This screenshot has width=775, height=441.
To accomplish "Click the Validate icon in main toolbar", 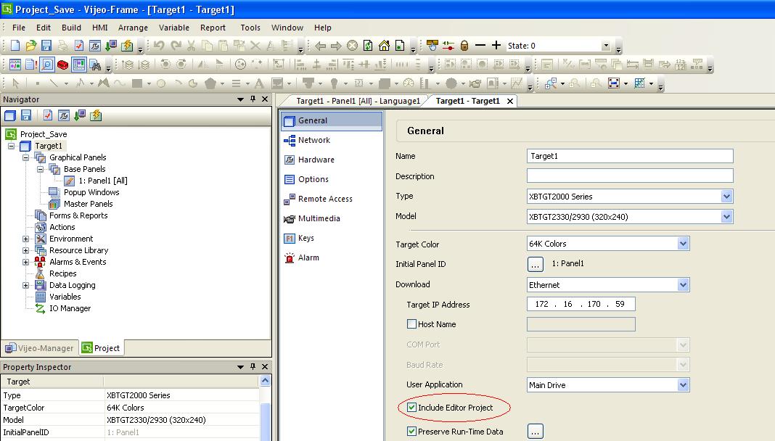I will coord(78,46).
